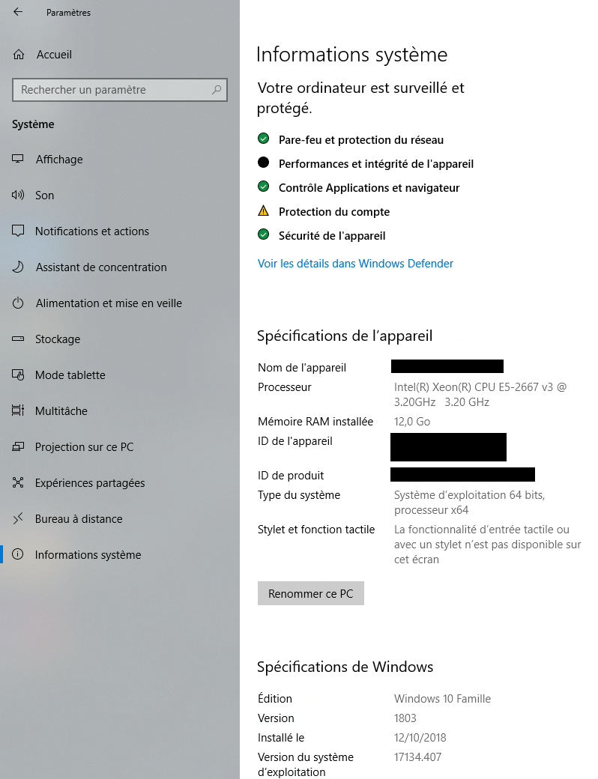Open the Notifications et actions icon
This screenshot has height=779, width=598.
click(18, 231)
